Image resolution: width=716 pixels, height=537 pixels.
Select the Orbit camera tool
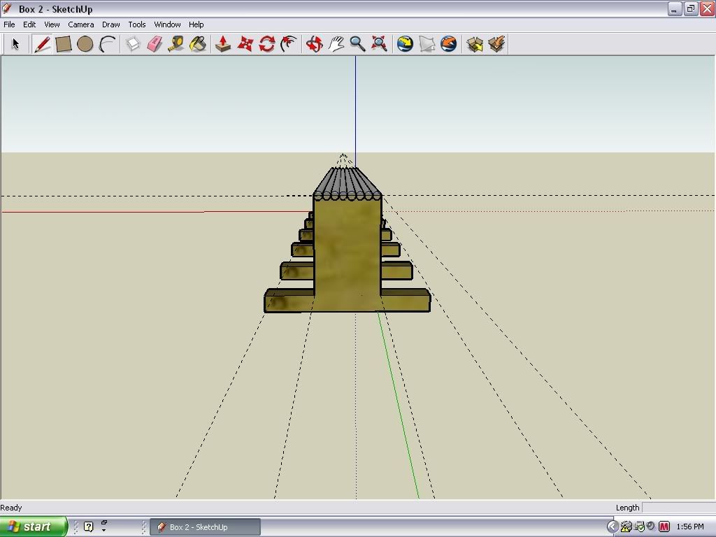314,44
